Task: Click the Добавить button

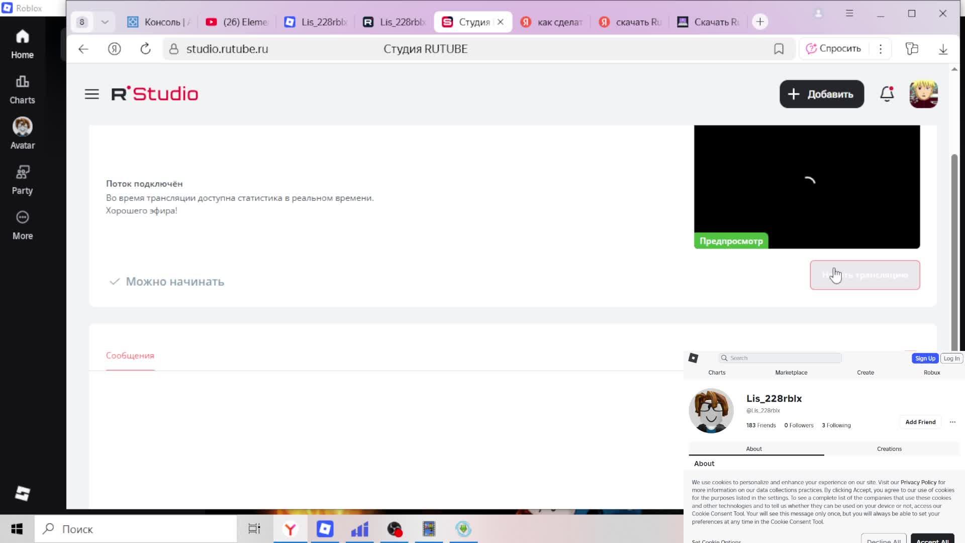Action: (x=822, y=94)
